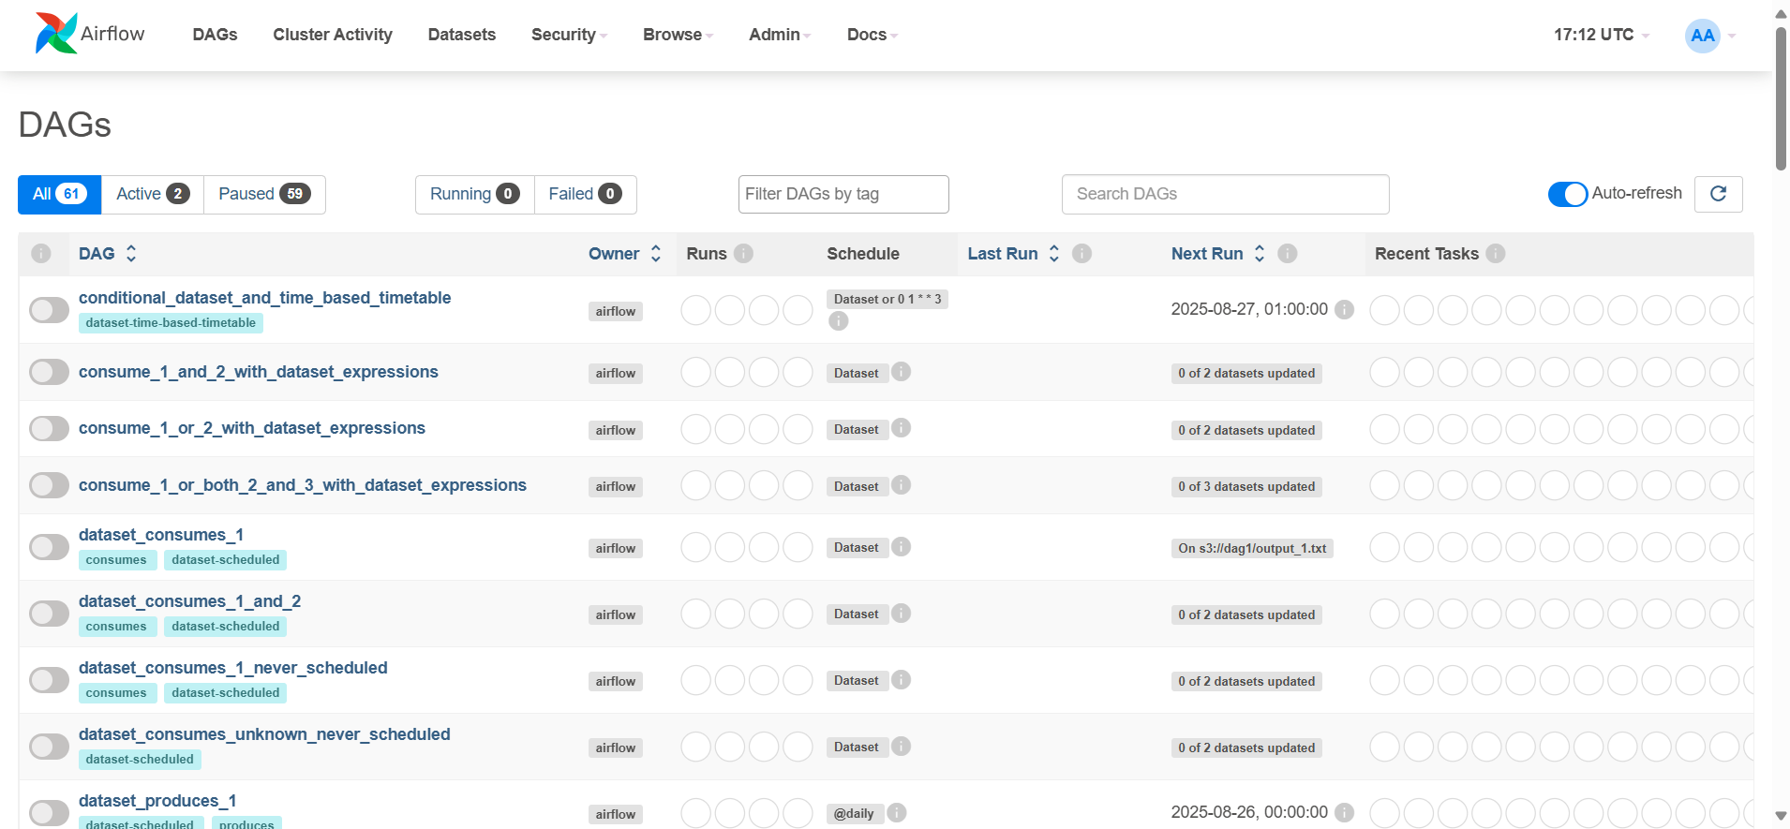
Task: Unpause consume_1_or_both_2_and_3_with_dataset_expressions toggle
Action: click(49, 485)
